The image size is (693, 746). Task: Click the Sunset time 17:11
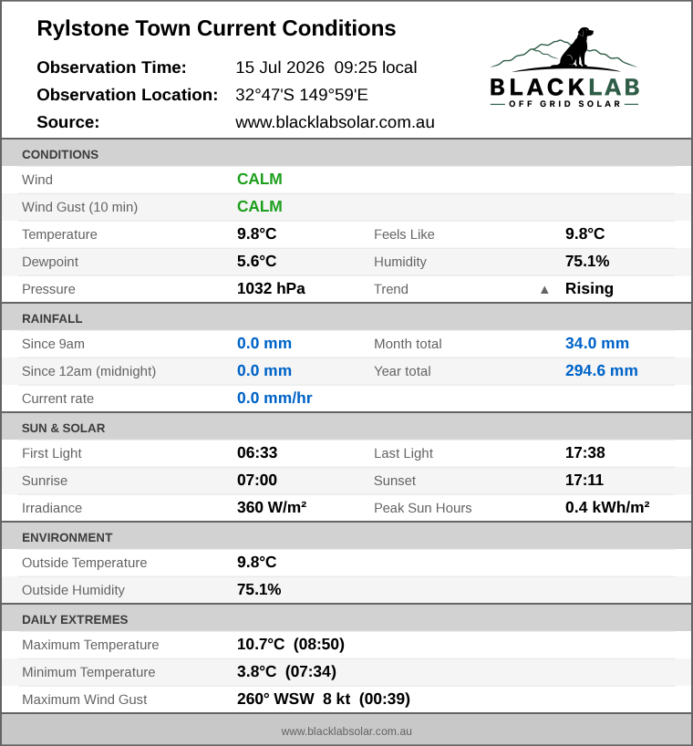(584, 480)
